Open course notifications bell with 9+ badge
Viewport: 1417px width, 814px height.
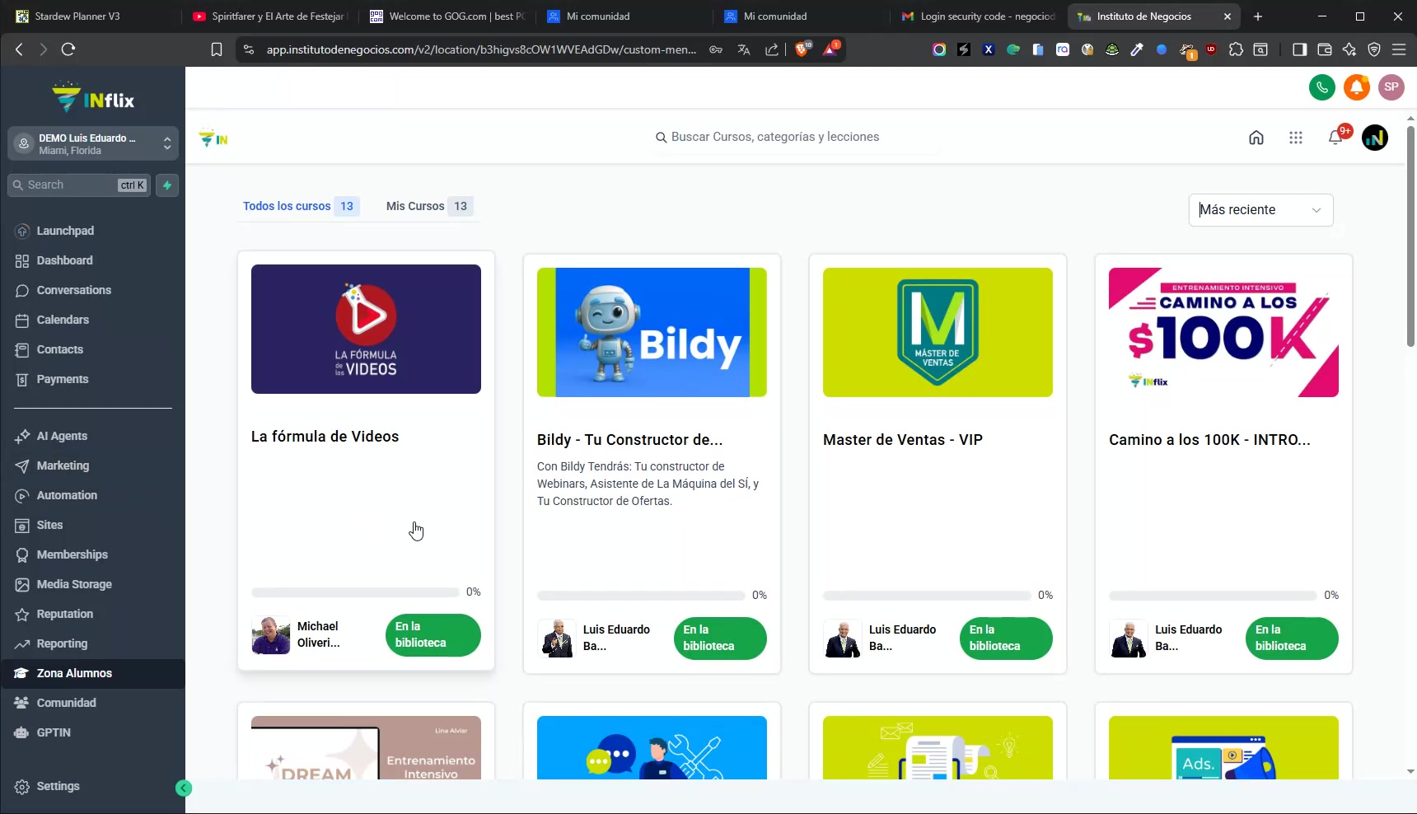tap(1335, 138)
